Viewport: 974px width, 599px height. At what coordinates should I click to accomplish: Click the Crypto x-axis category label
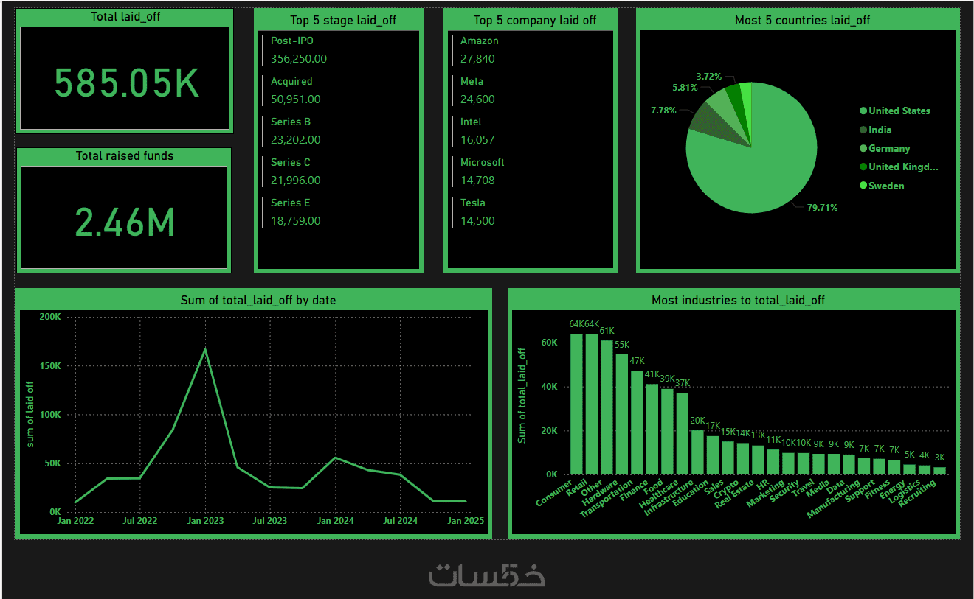click(x=727, y=489)
